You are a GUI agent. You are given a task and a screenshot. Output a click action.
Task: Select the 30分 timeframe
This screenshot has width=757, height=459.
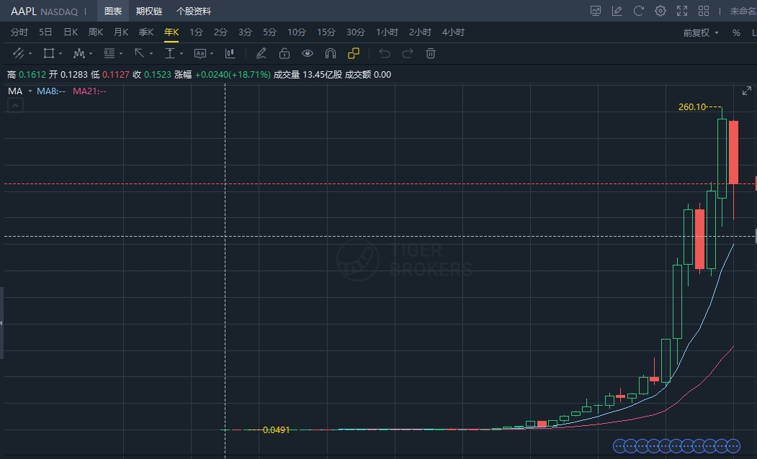coord(356,32)
